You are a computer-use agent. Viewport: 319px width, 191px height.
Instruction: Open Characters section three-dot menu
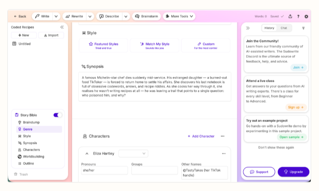coord(223,136)
